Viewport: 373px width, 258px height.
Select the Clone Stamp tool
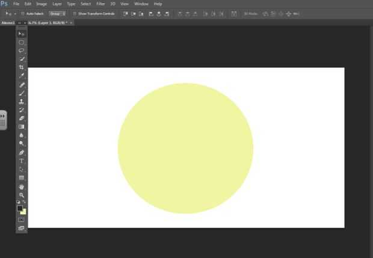click(x=22, y=102)
